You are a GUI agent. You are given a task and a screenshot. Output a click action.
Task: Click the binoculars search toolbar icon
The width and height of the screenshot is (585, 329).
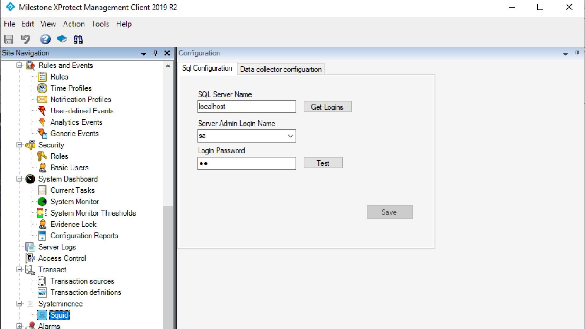(78, 39)
